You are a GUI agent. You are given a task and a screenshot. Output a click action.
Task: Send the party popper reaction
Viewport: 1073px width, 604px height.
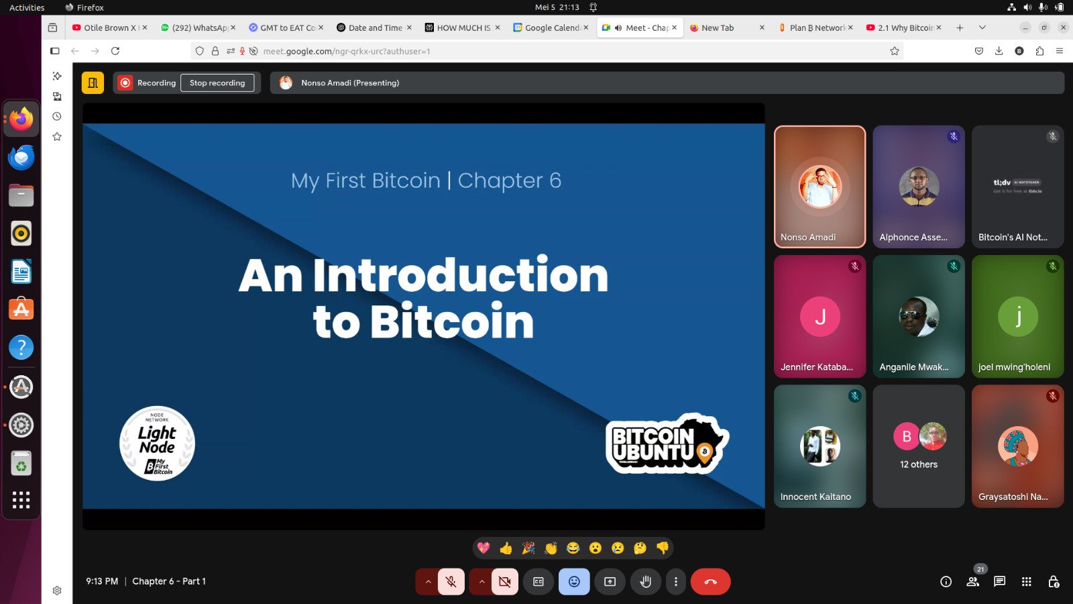(x=528, y=548)
